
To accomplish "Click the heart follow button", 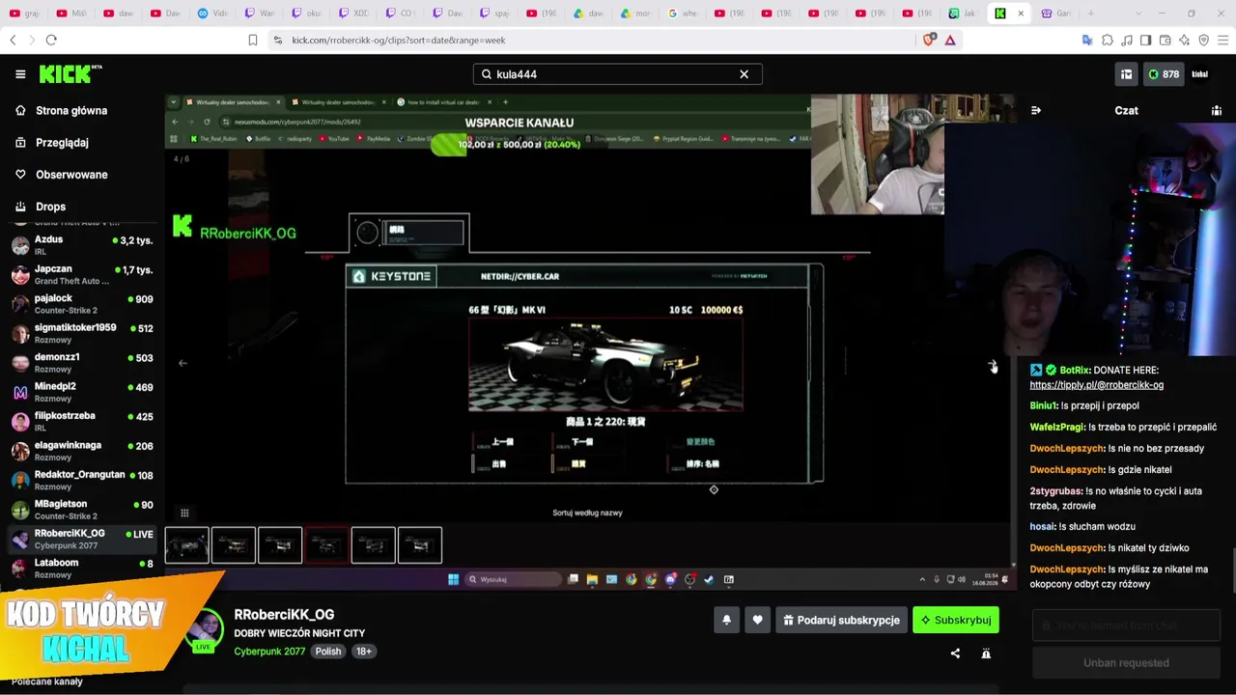I will [758, 620].
